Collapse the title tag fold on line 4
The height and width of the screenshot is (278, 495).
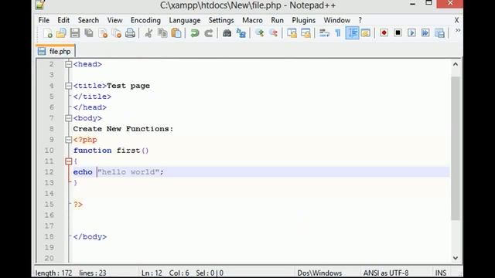(69, 86)
